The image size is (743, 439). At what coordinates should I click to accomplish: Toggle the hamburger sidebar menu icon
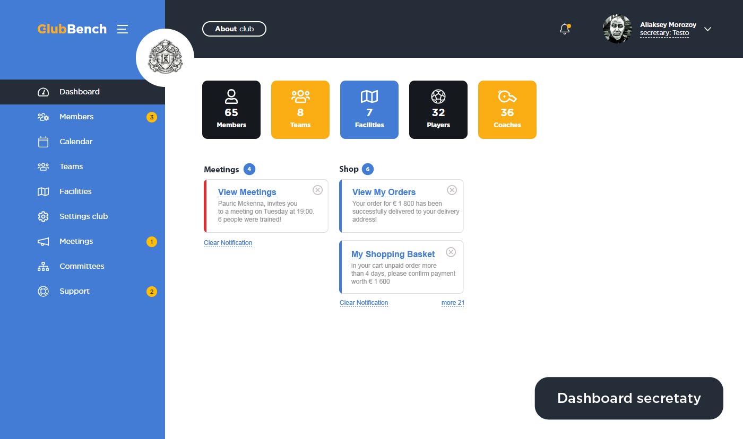123,29
